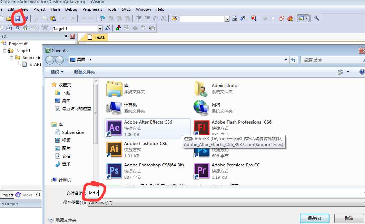Toggle the bookmark flag icon in toolbar

[x=102, y=18]
